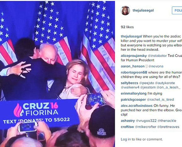
Task: View the 92 likes list
Action: coord(127,27)
